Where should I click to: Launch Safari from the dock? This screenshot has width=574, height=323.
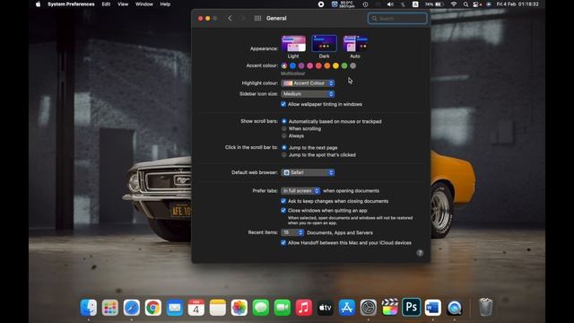click(132, 307)
